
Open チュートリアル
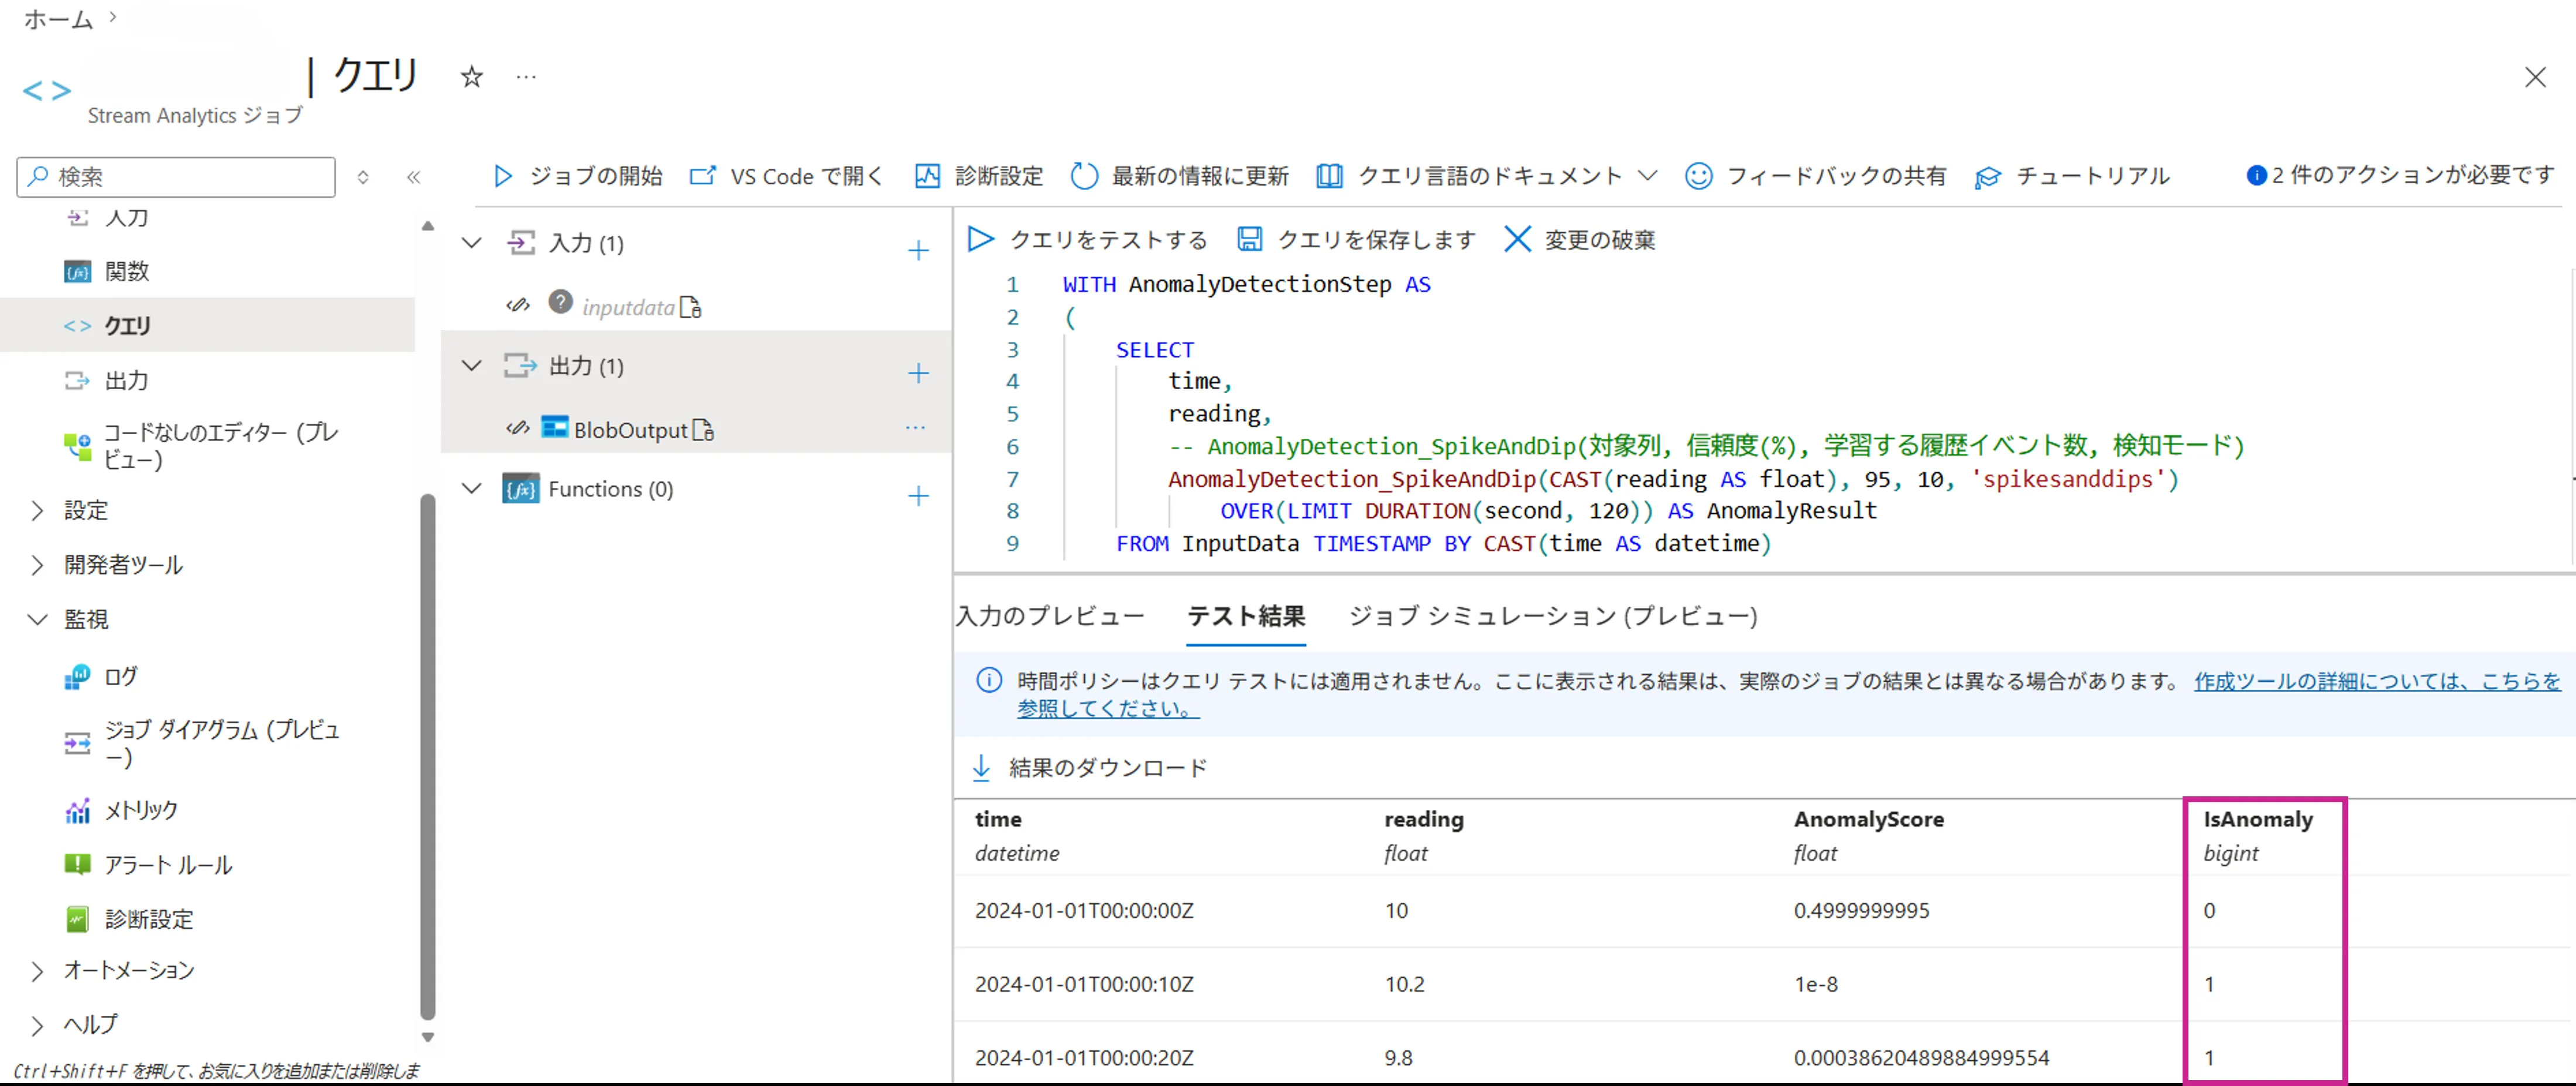(2073, 177)
